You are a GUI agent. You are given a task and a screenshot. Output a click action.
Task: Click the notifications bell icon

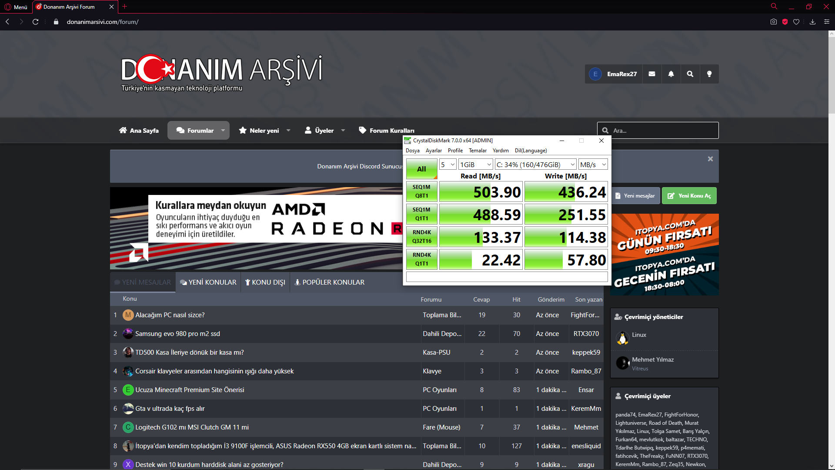(671, 74)
